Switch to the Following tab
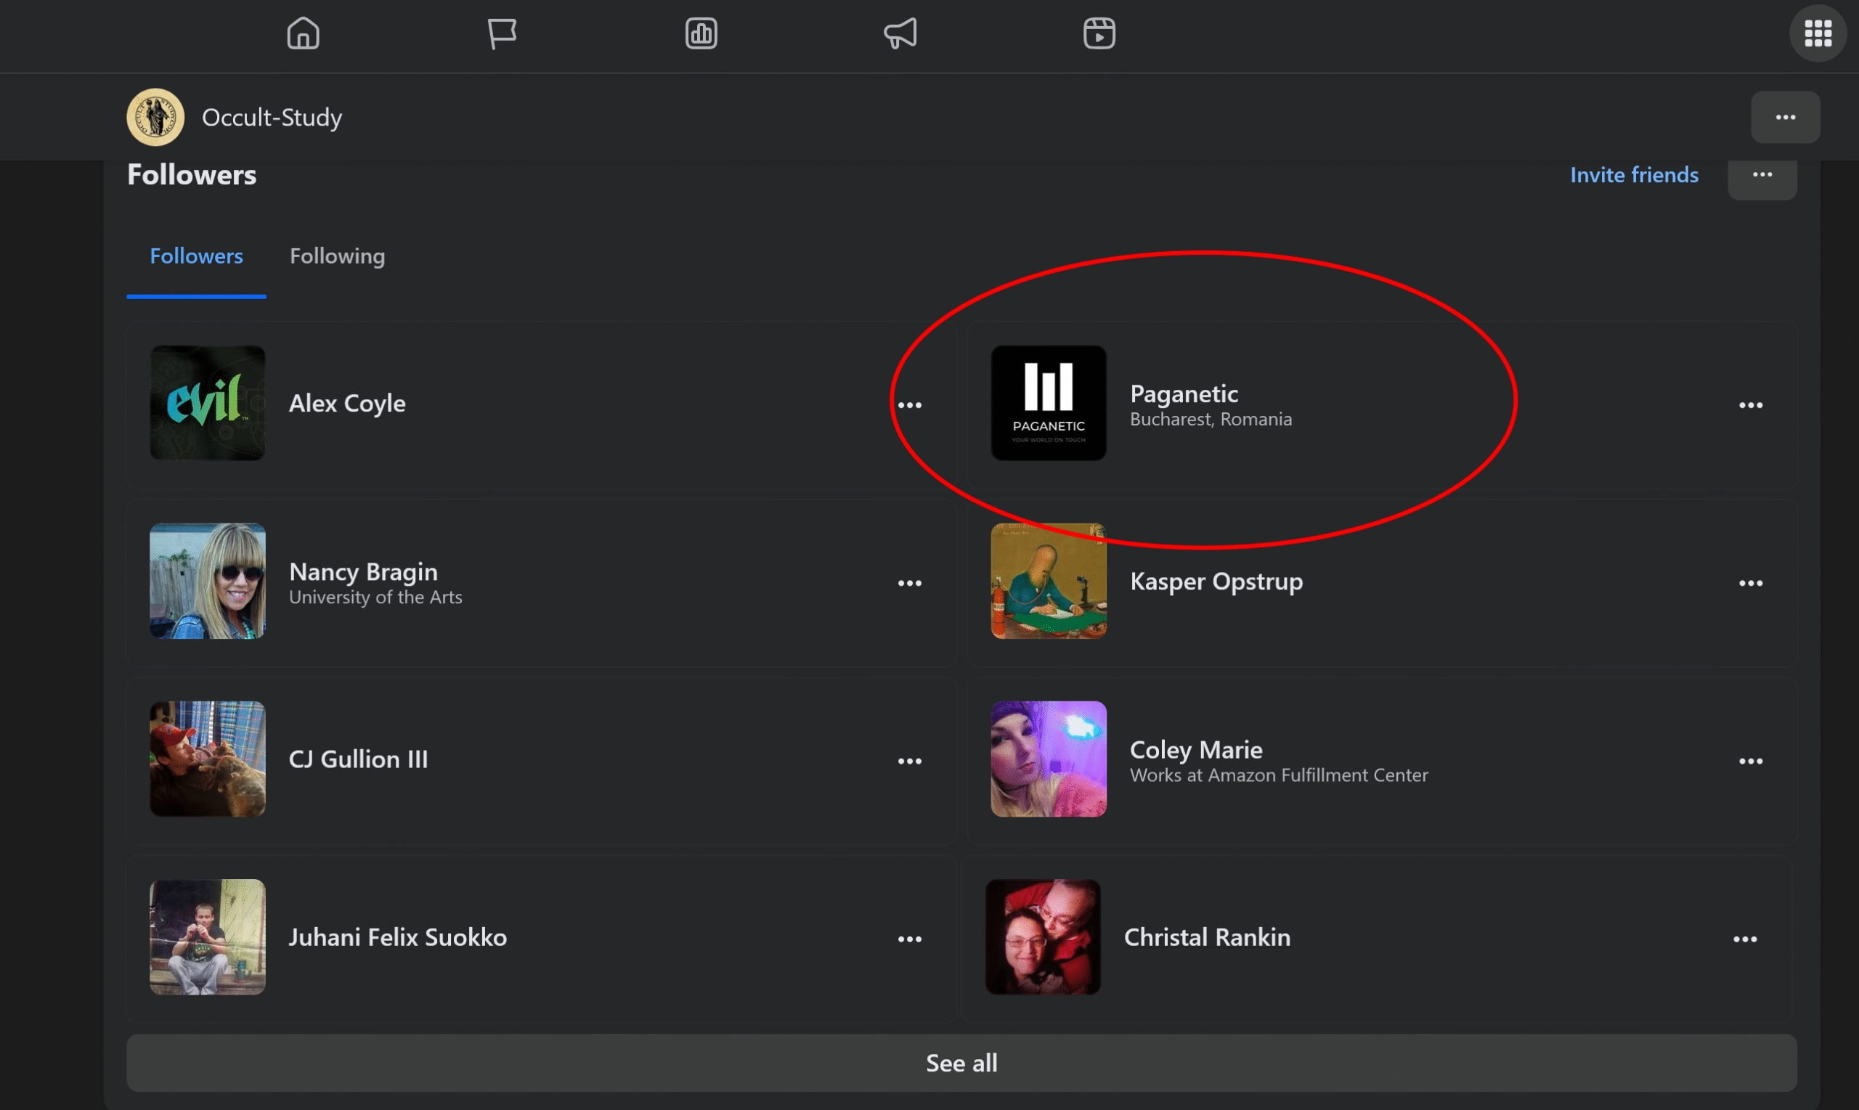This screenshot has height=1110, width=1859. click(x=338, y=256)
